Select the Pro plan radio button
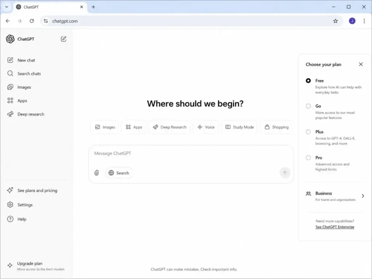This screenshot has height=279, width=372. (308, 158)
